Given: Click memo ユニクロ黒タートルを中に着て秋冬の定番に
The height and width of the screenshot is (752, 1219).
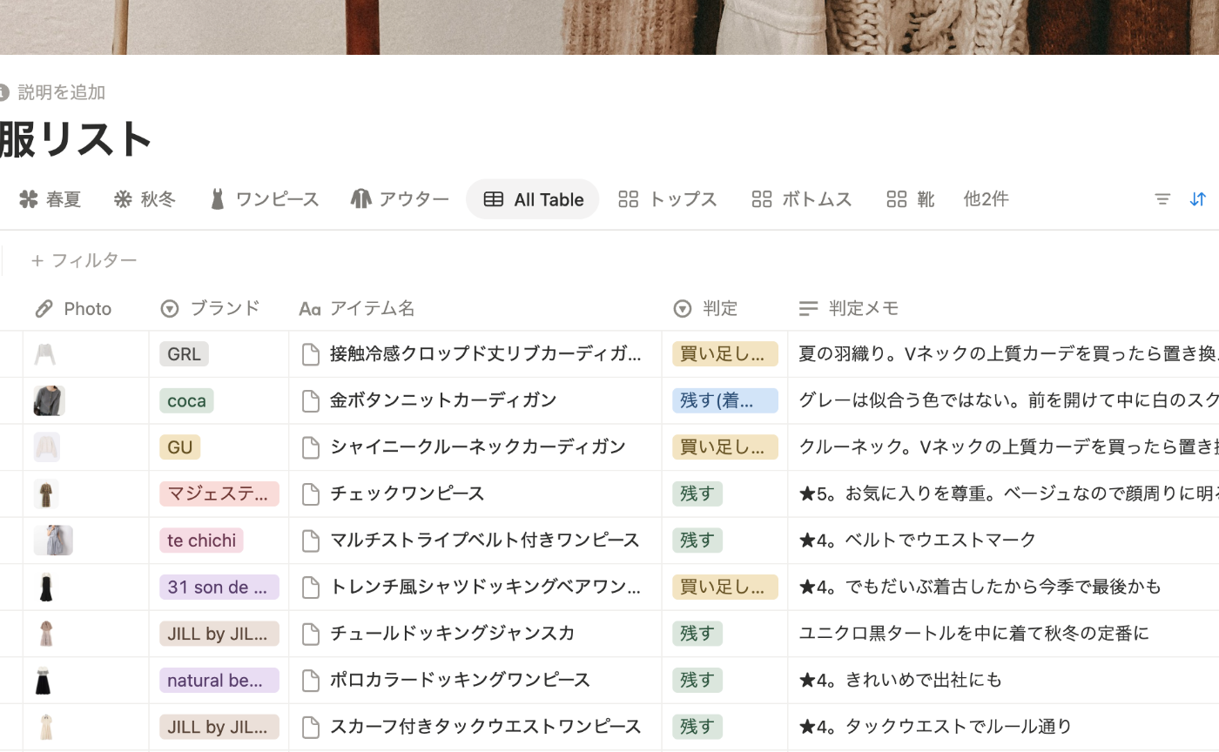Looking at the screenshot, I should (x=973, y=634).
